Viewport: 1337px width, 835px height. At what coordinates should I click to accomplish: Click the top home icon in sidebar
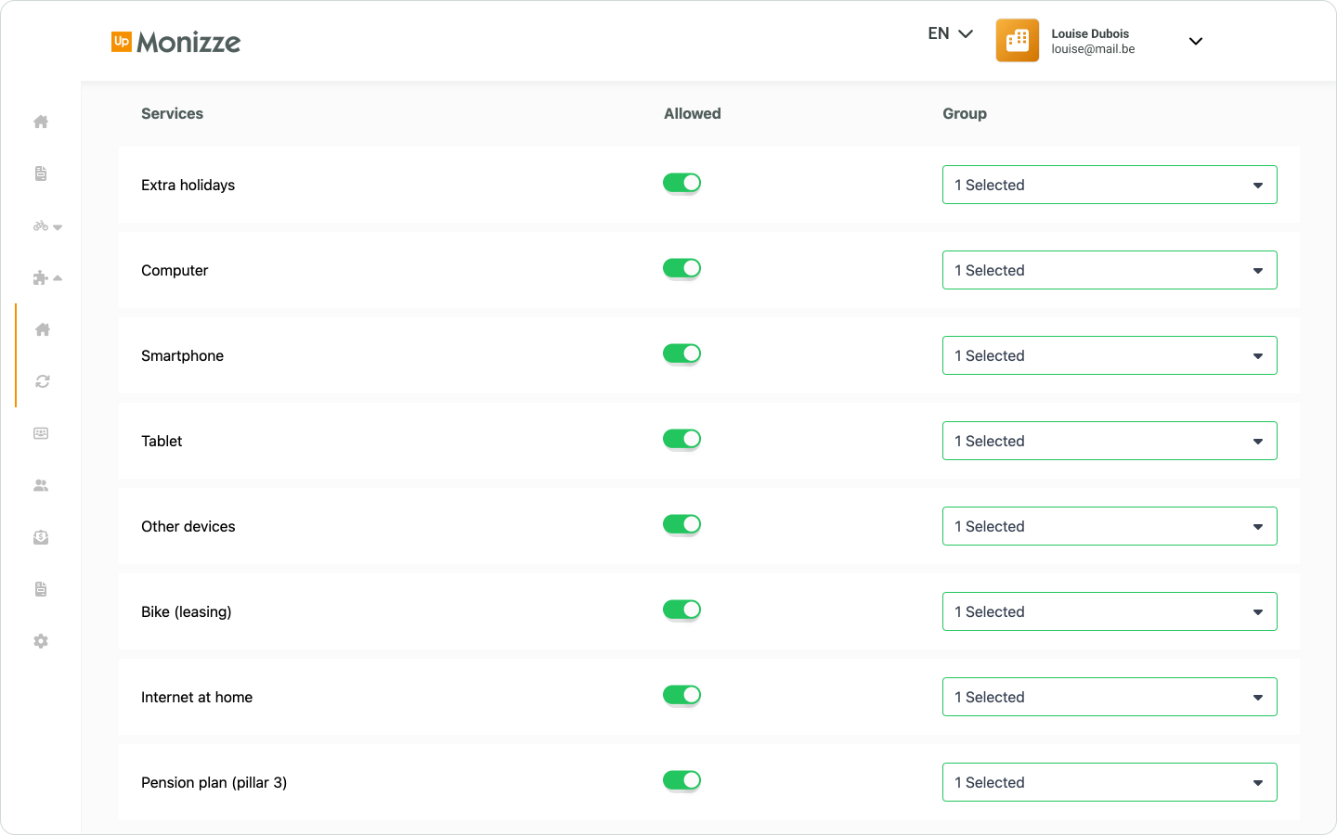(x=41, y=122)
